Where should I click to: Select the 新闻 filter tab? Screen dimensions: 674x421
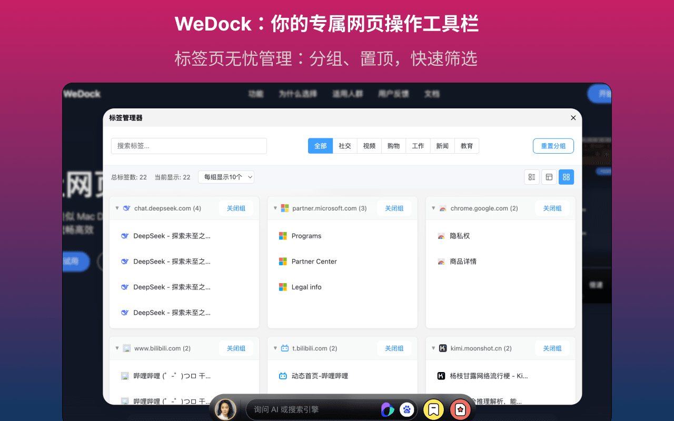tap(442, 146)
